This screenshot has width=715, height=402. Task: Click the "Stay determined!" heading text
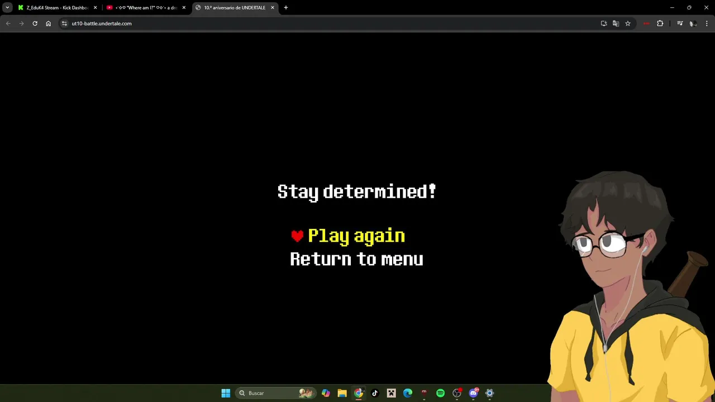356,192
